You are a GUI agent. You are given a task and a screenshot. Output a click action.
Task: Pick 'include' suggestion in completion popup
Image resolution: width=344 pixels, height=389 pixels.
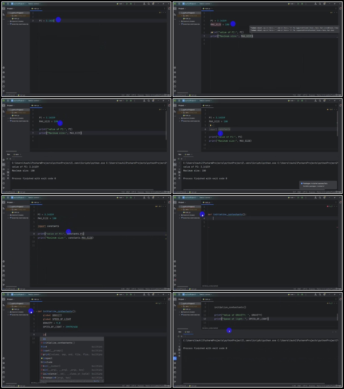[x=72, y=362]
